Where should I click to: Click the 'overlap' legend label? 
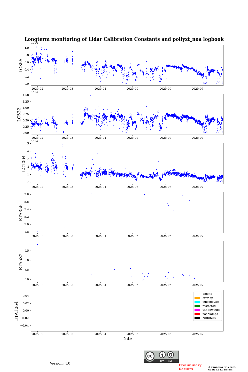[x=208, y=298]
